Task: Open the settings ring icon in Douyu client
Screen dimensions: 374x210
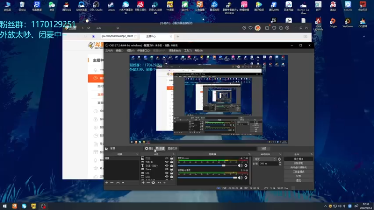Action: (288, 28)
